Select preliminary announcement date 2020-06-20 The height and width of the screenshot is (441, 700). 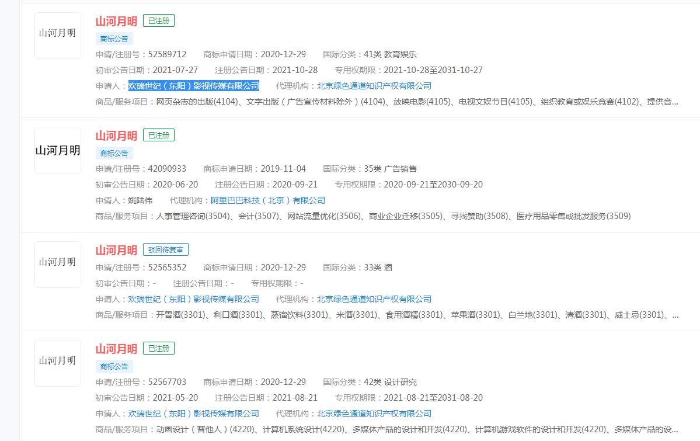[x=176, y=185]
